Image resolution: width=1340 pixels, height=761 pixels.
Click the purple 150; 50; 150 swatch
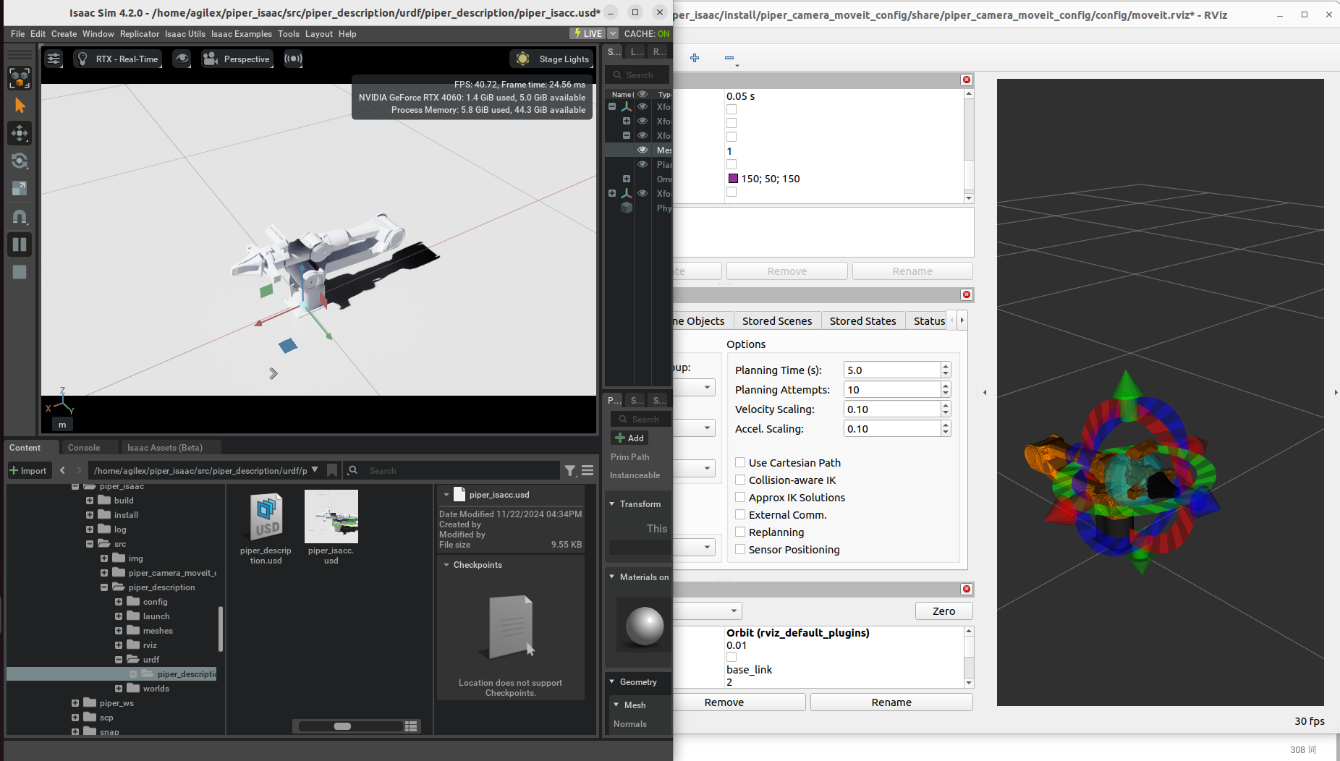coord(733,179)
